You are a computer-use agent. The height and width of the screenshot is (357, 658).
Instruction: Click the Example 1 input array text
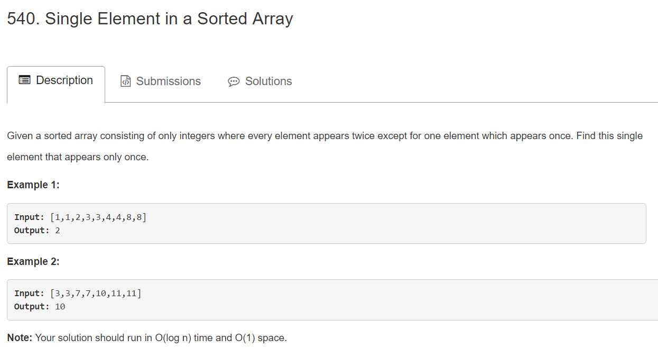pyautogui.click(x=98, y=217)
